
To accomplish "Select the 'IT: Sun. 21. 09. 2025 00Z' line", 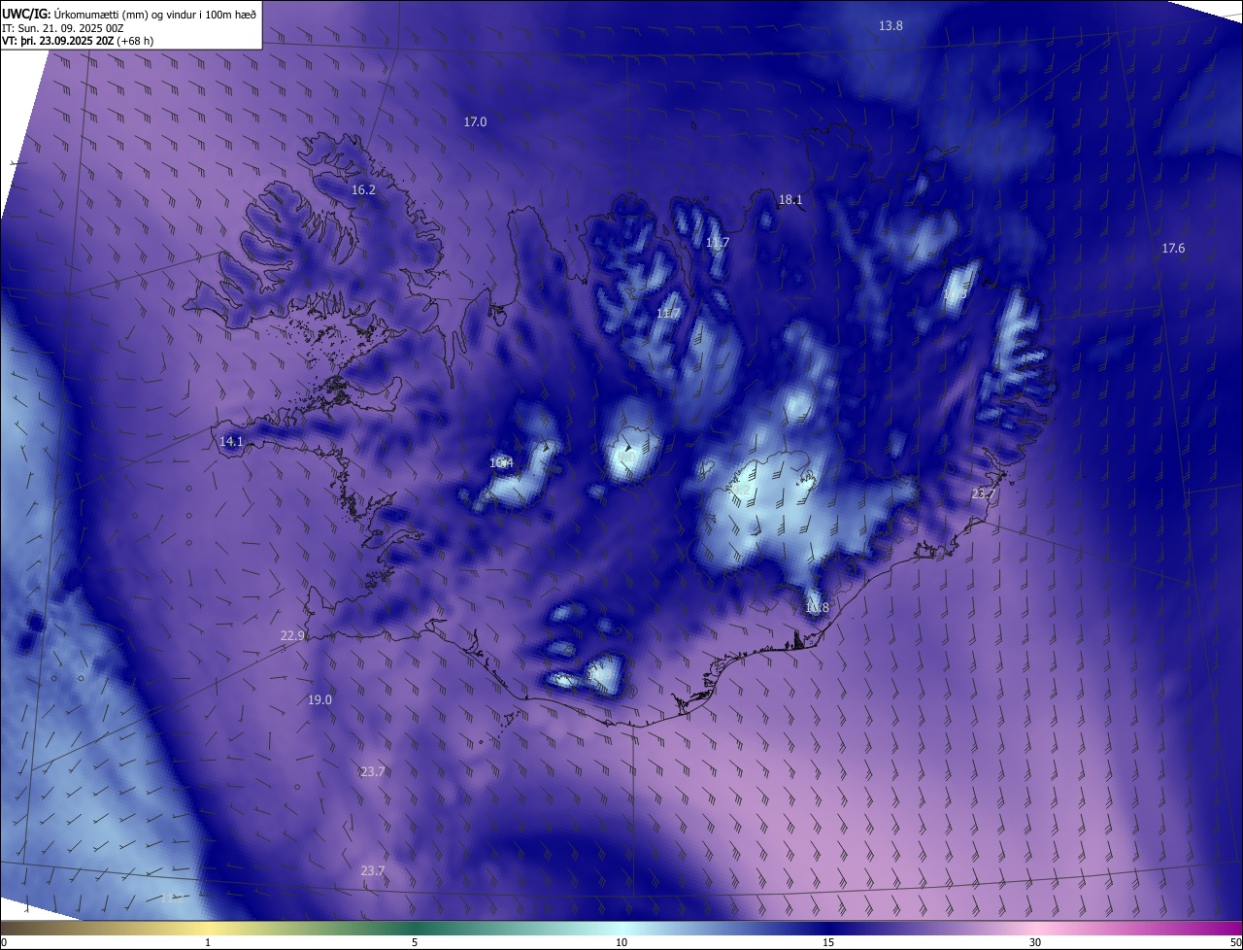I will point(62,28).
